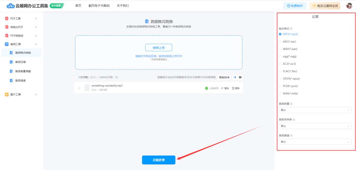Click the file name something-wonderful.mp3
356x170 pixels.
pos(107,85)
